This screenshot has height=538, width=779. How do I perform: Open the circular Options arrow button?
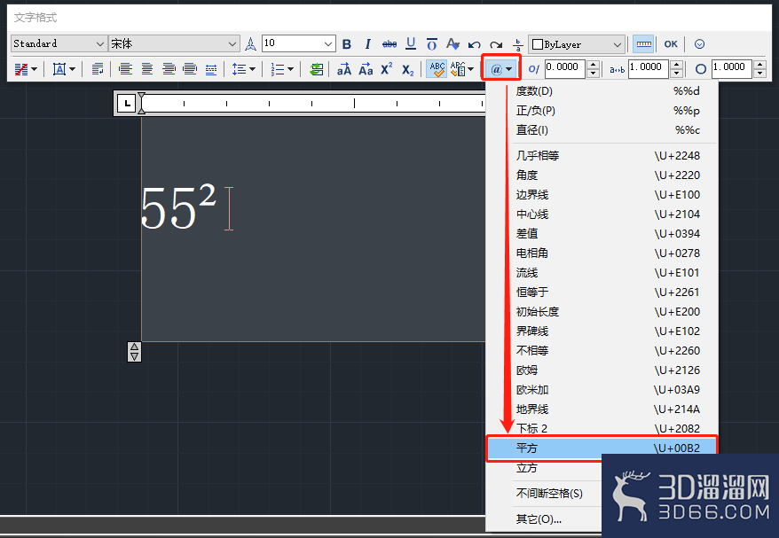pos(699,44)
